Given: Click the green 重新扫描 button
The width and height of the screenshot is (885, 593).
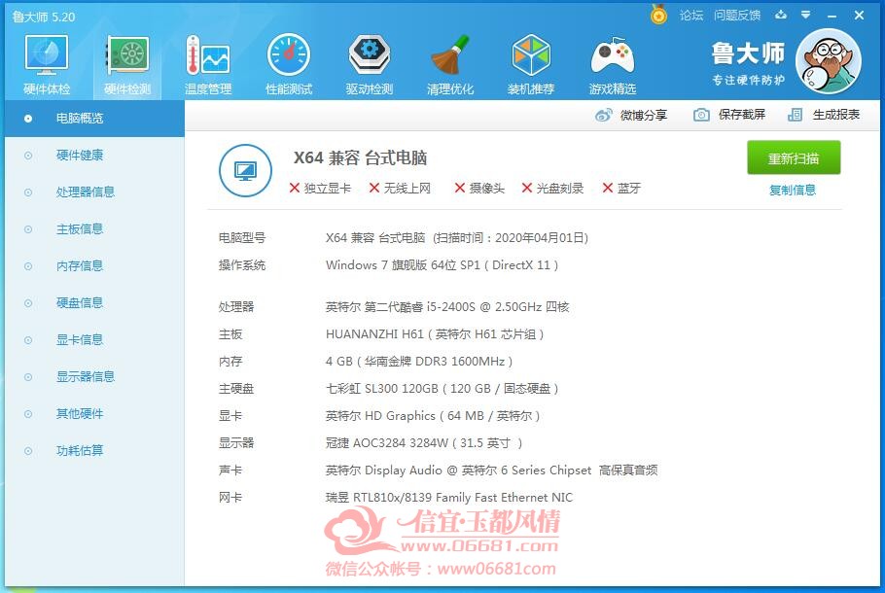Looking at the screenshot, I should coord(794,158).
